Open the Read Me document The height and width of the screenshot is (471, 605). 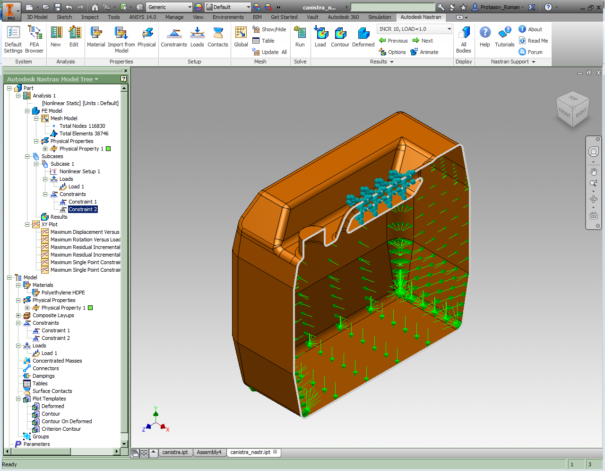tap(533, 41)
